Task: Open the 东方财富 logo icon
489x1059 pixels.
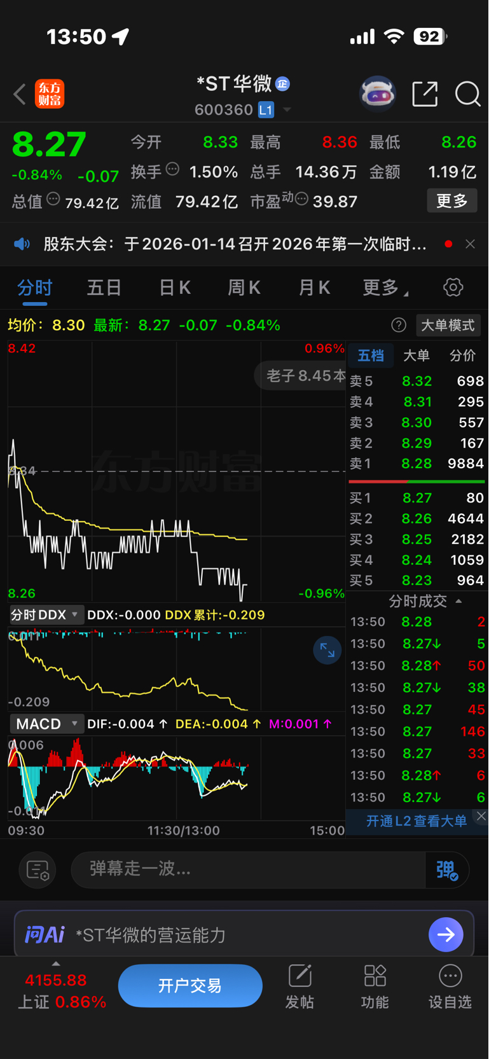Action: coord(50,94)
